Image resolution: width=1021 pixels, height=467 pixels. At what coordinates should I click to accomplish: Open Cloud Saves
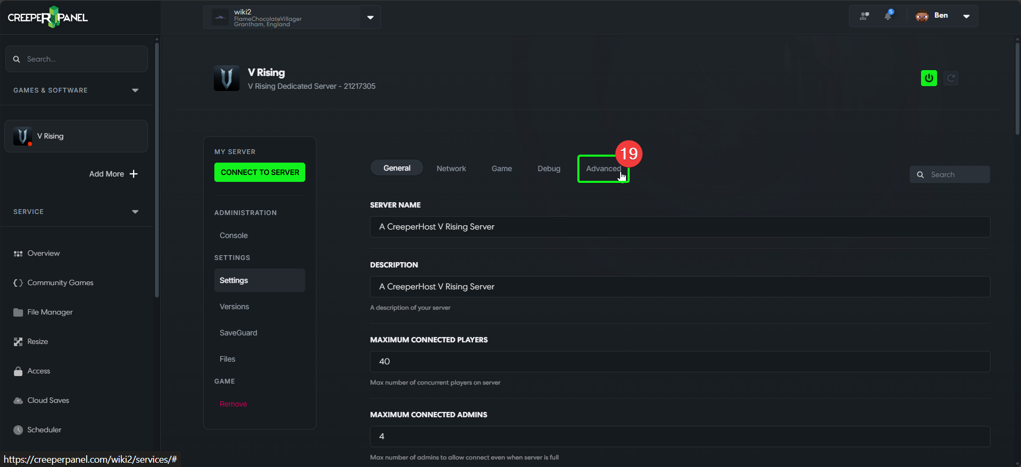click(x=48, y=400)
